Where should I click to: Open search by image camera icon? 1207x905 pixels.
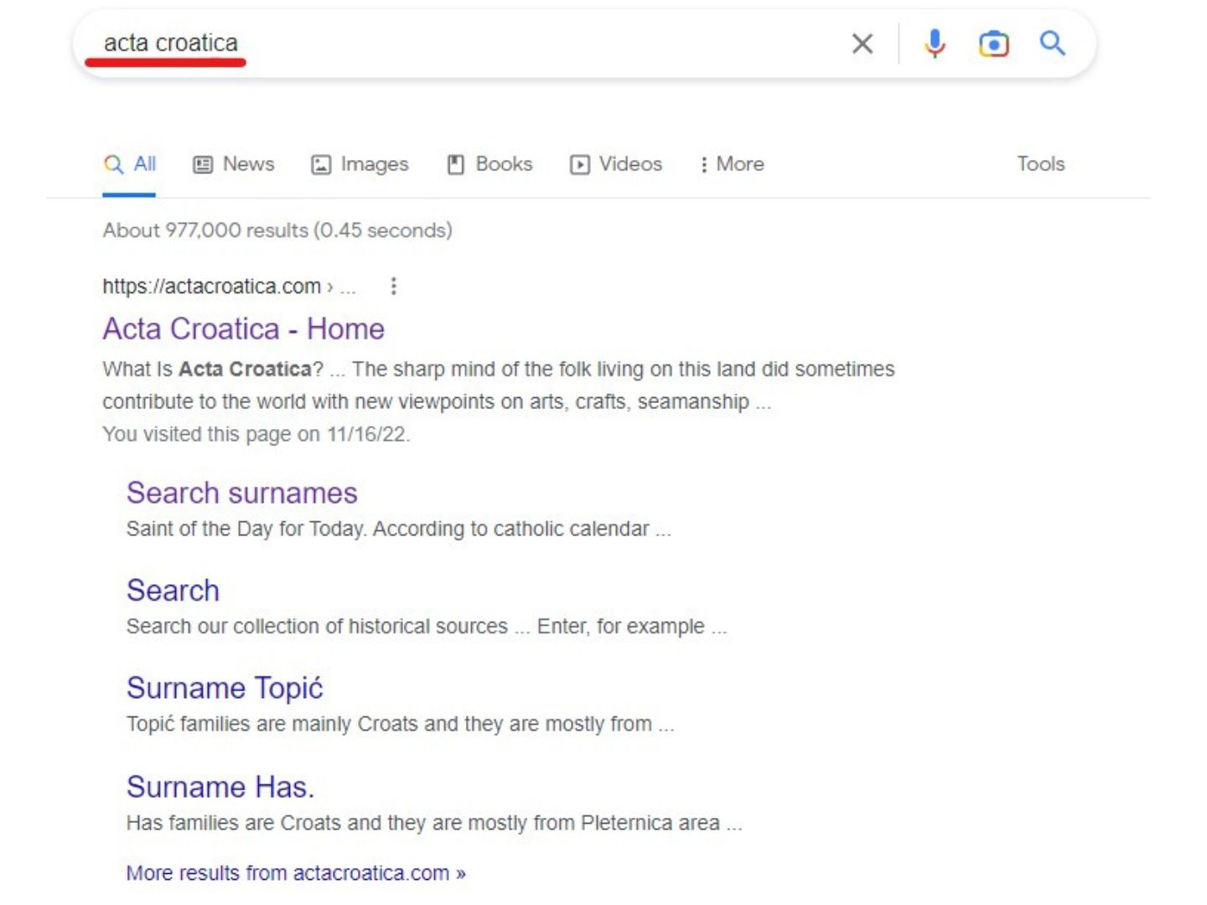point(993,44)
